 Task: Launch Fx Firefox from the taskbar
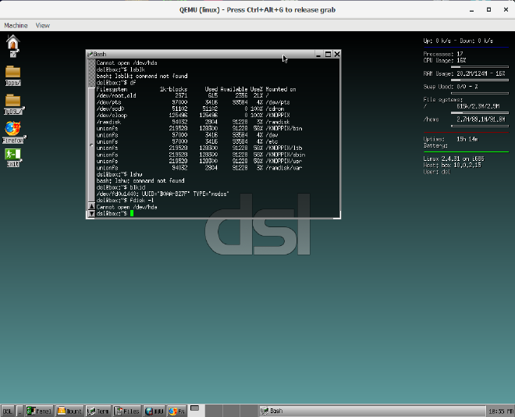tap(176, 411)
